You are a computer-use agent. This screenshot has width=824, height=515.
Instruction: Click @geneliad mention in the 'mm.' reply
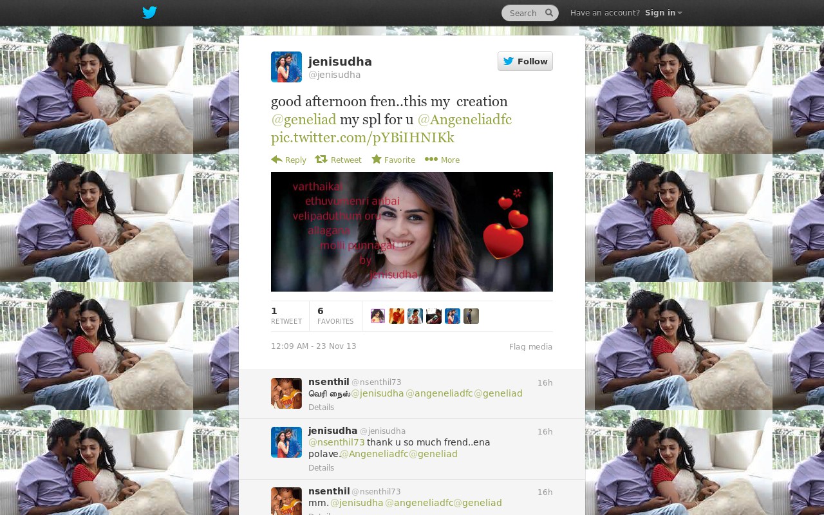[x=478, y=503]
